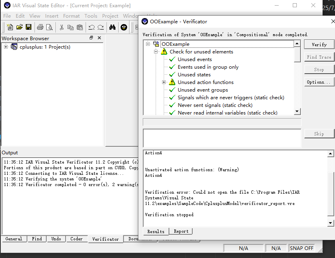
Task: Open the Insert menu
Action: (52, 16)
